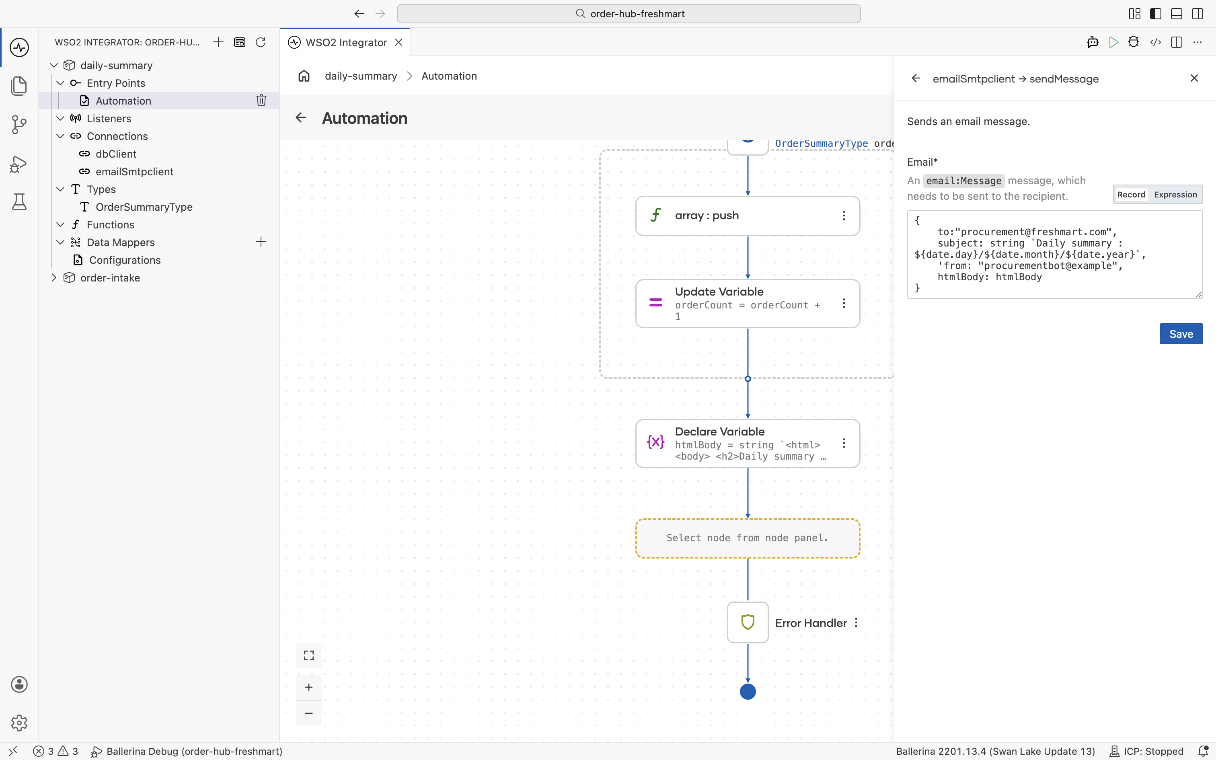This screenshot has height=760, width=1216.
Task: Switch Email input to Expression mode
Action: click(x=1175, y=195)
